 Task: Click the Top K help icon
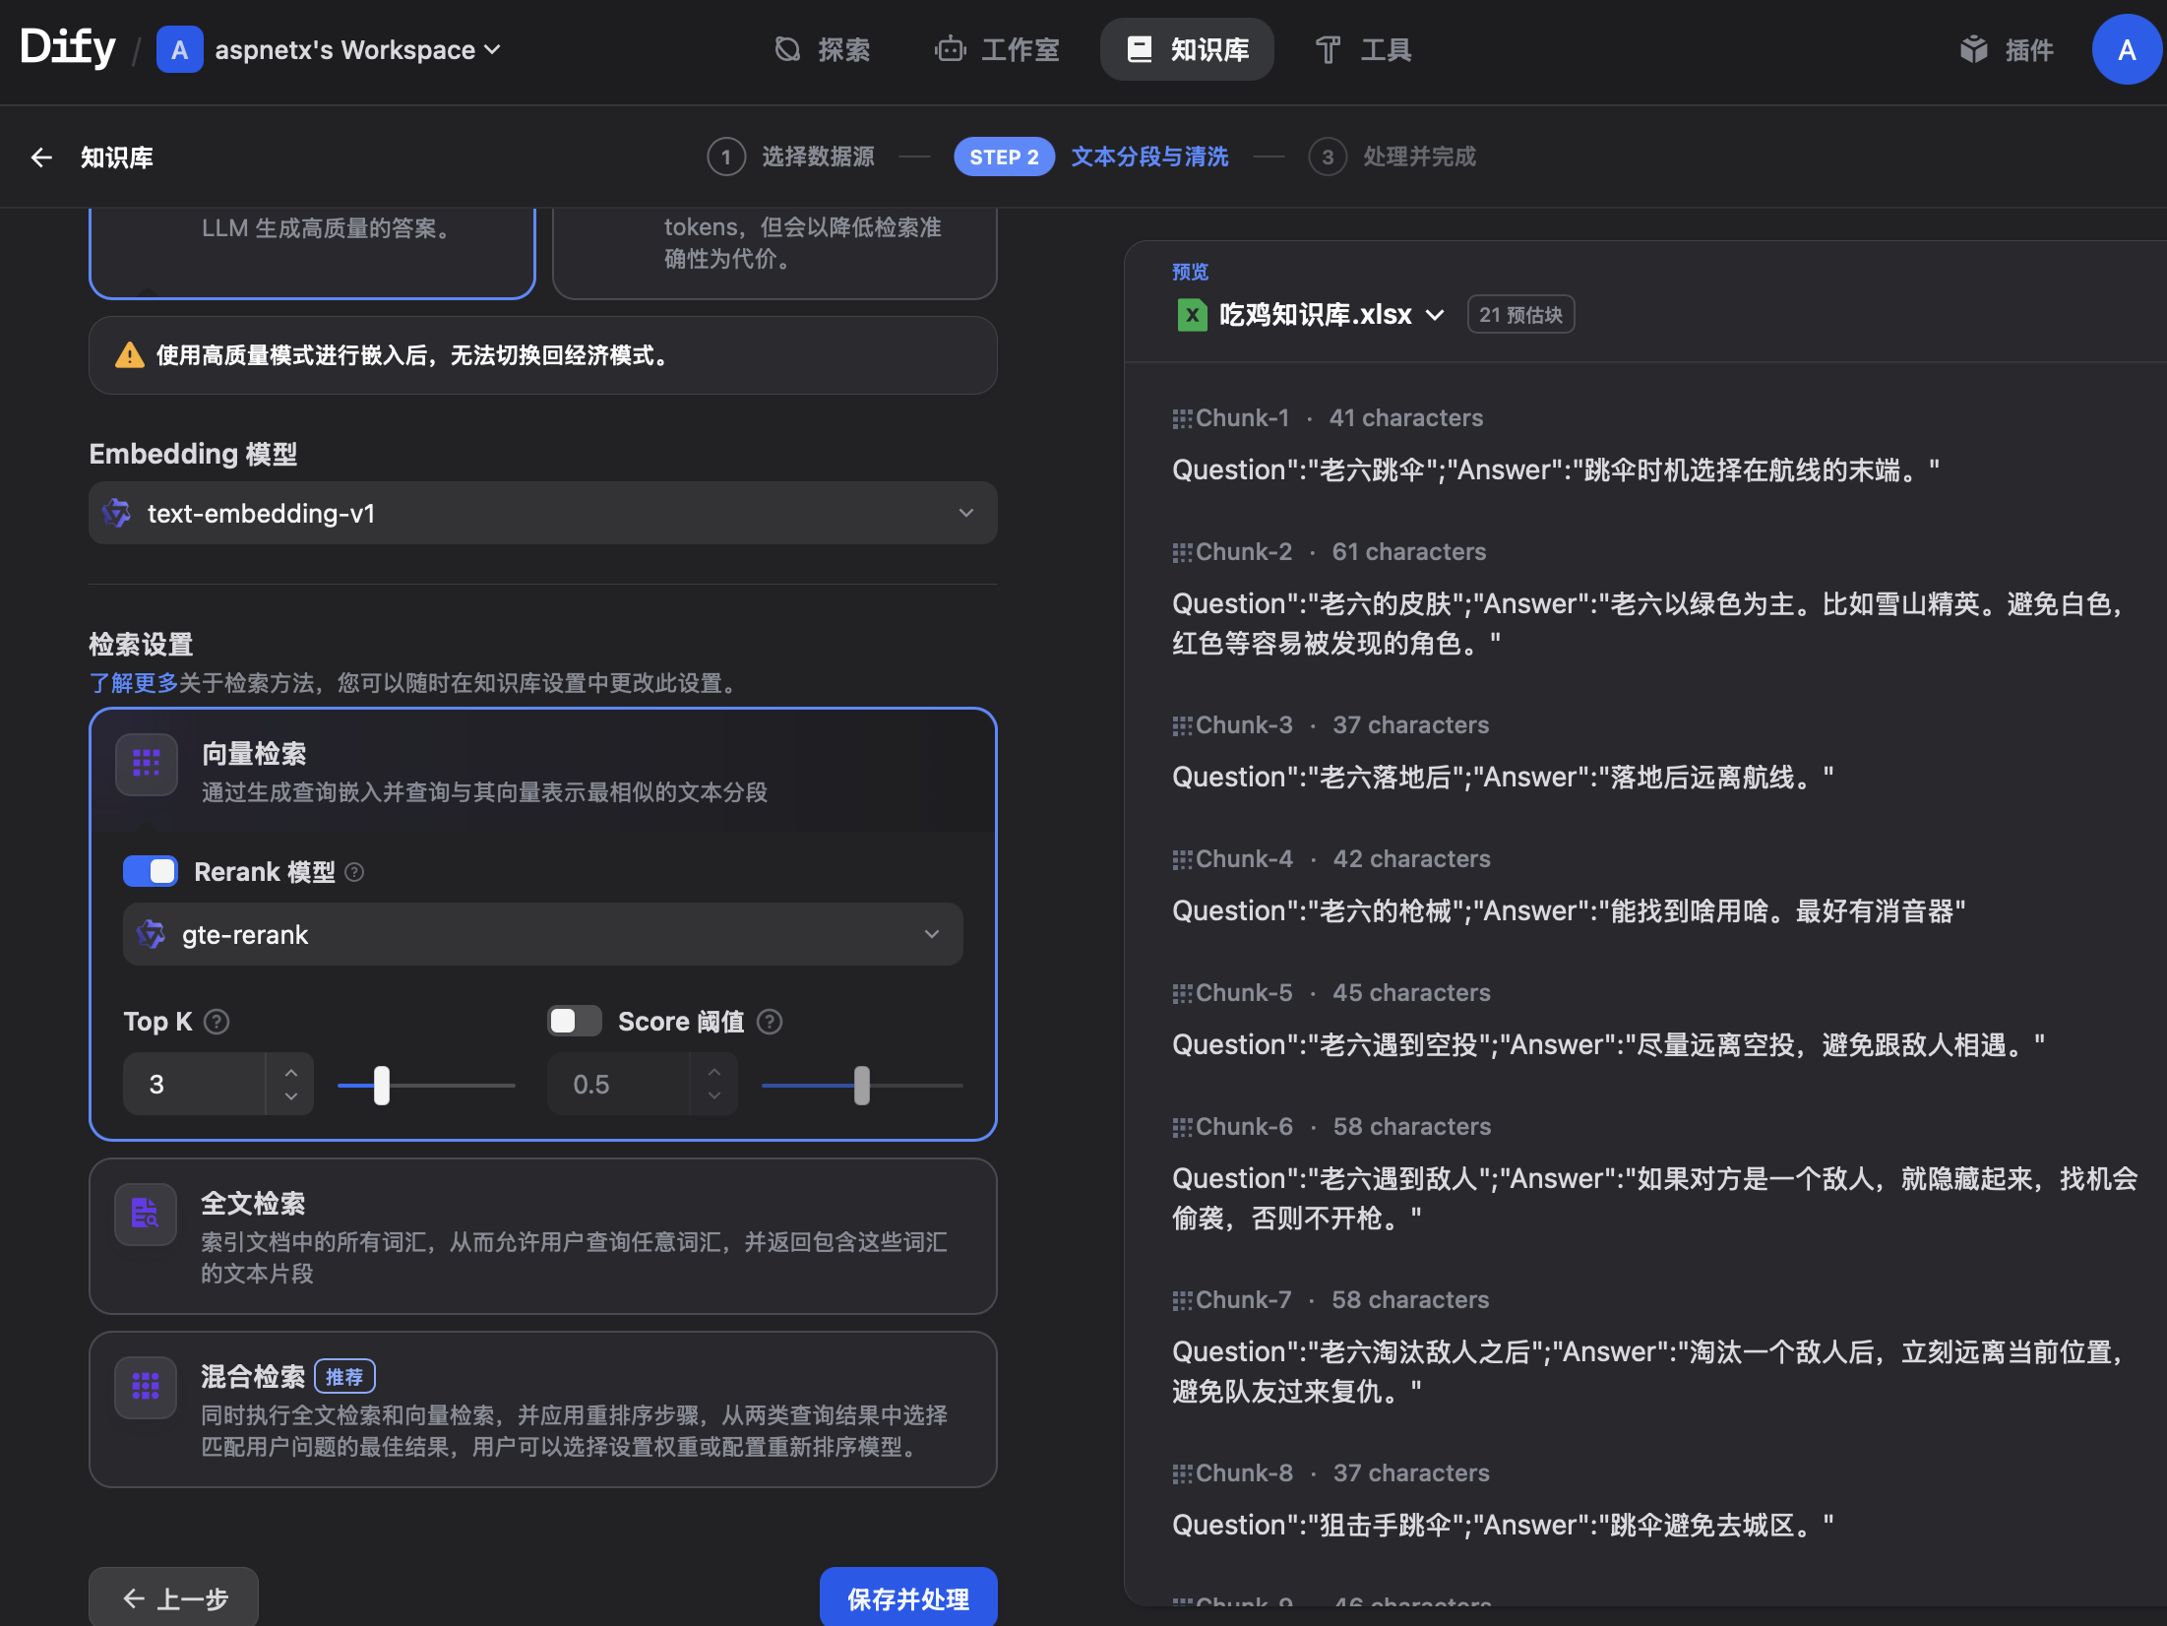(217, 1022)
